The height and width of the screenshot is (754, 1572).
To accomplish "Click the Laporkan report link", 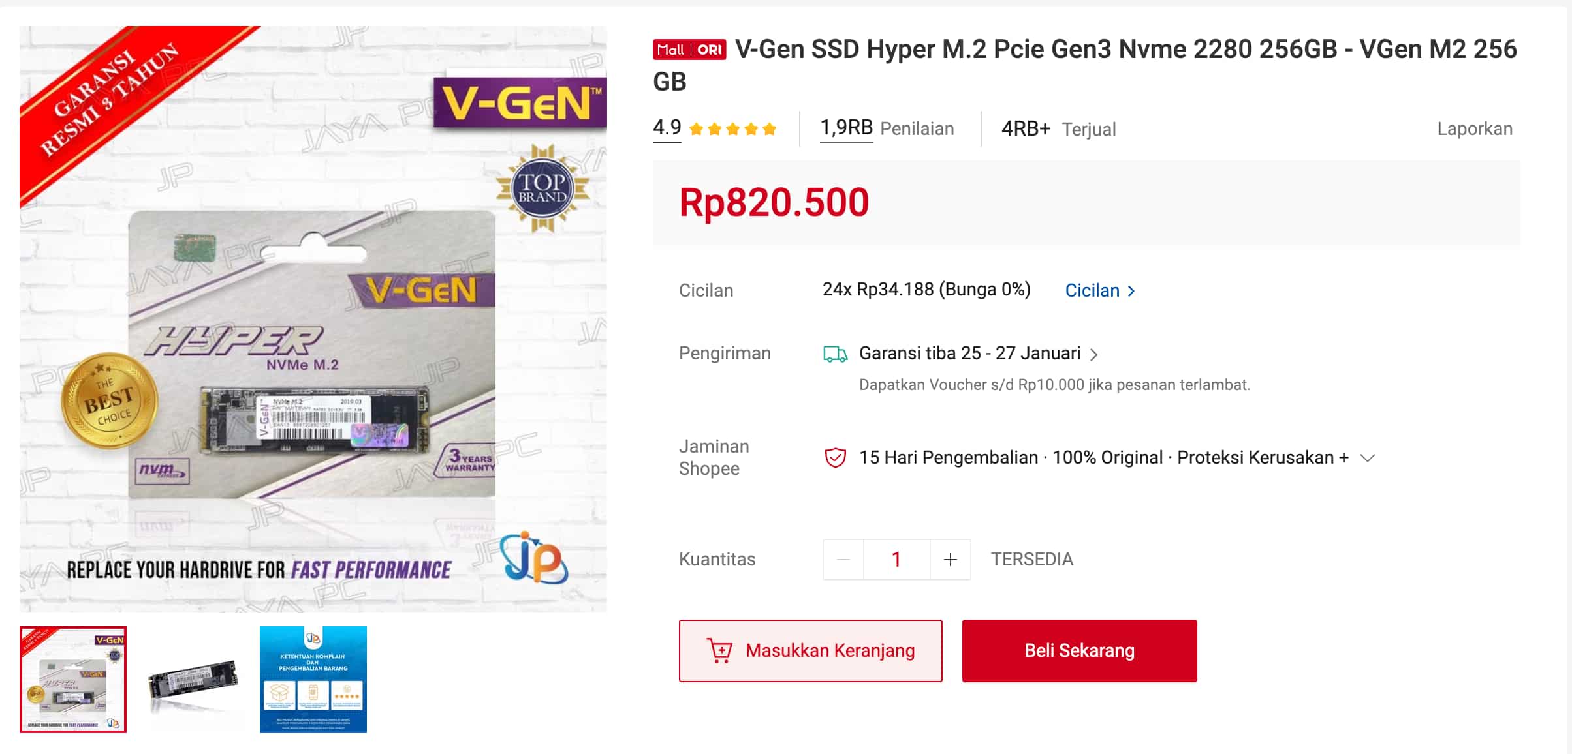I will [1474, 128].
